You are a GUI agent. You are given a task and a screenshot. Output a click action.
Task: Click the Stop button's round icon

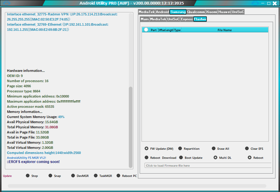coord(28,176)
